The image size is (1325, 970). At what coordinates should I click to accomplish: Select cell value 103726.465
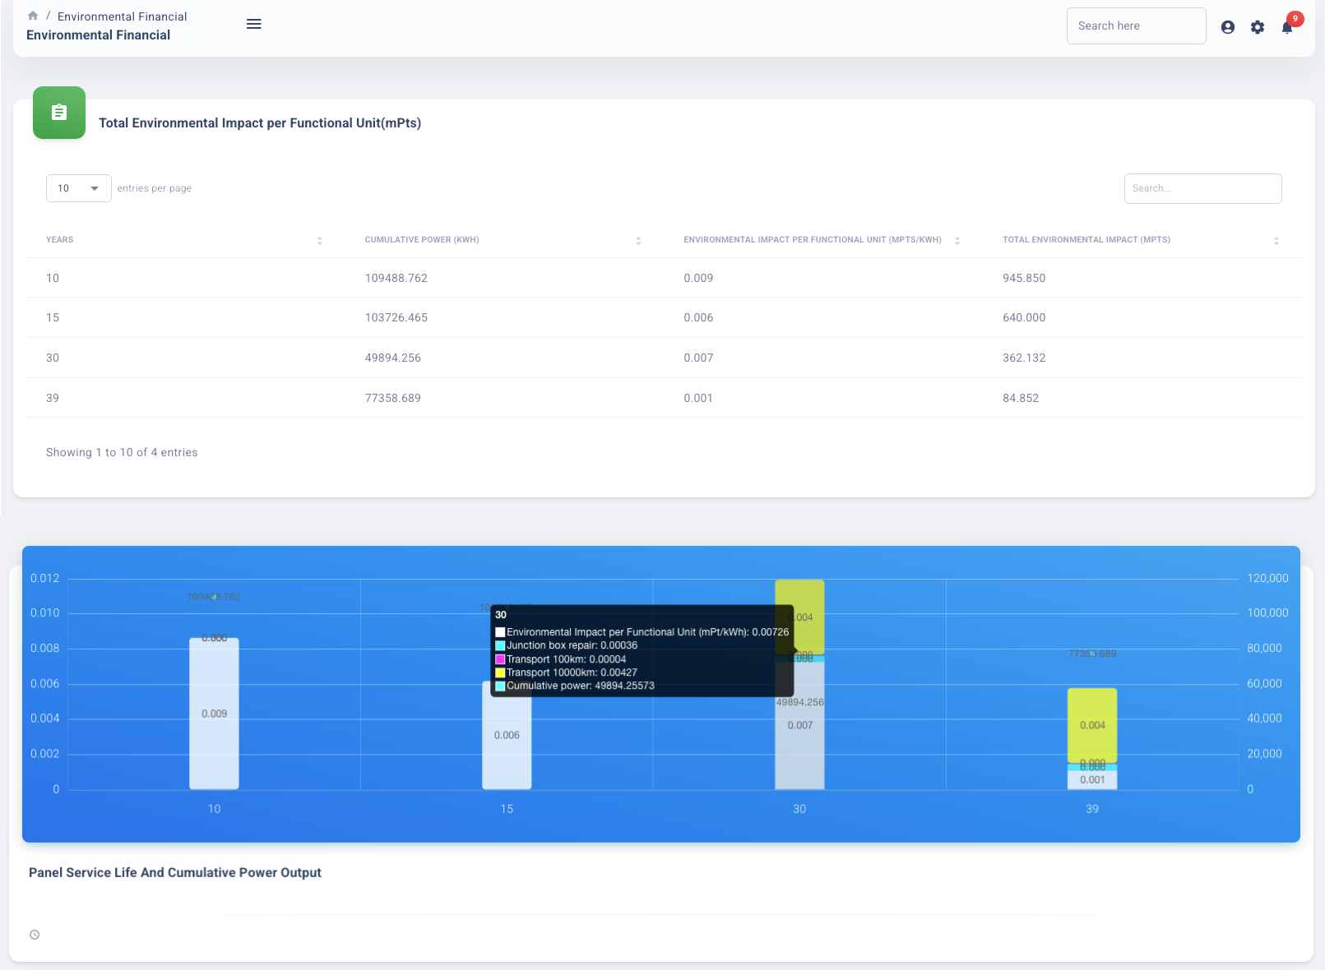pos(396,317)
